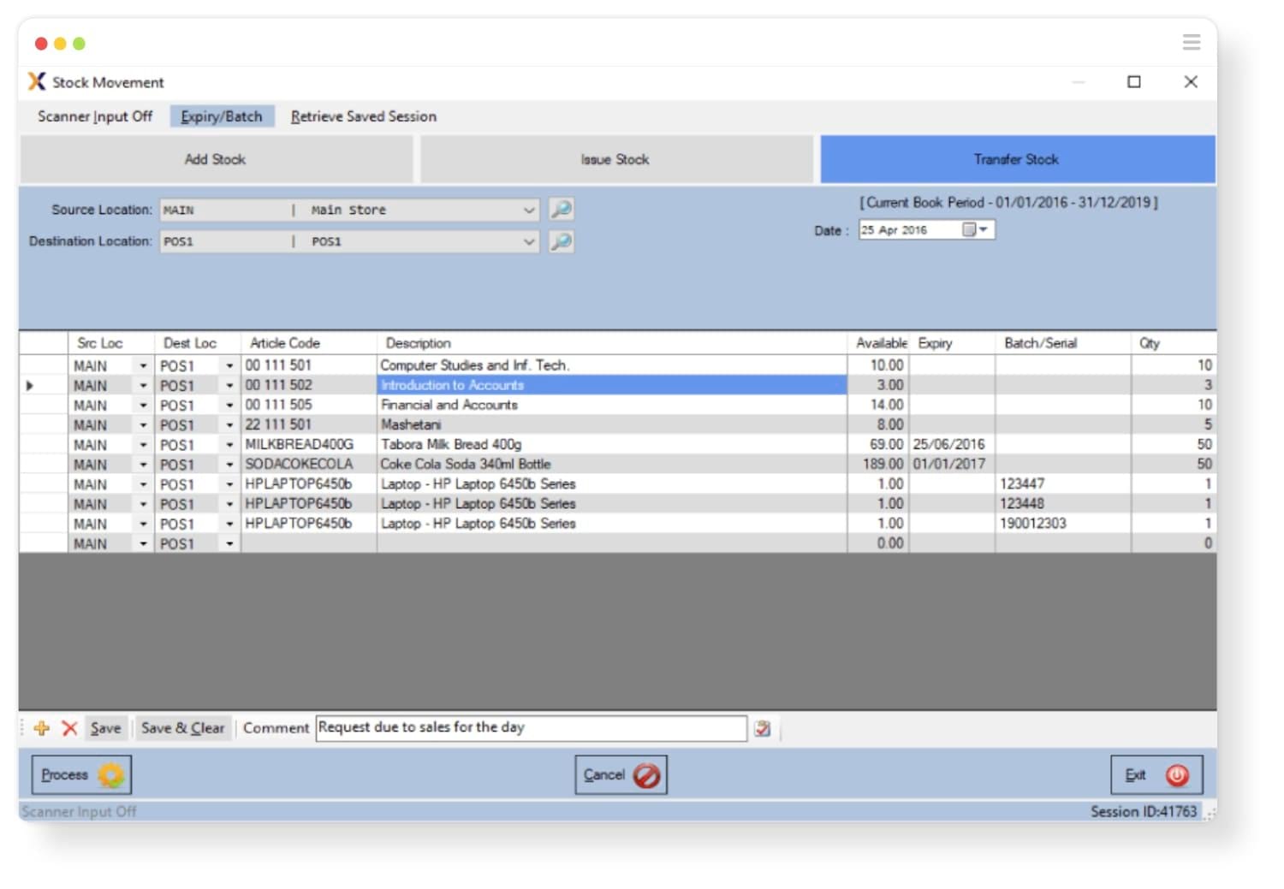The height and width of the screenshot is (889, 1284).
Task: Open Src Loc dropdown for Mashetani row
Action: 143,425
